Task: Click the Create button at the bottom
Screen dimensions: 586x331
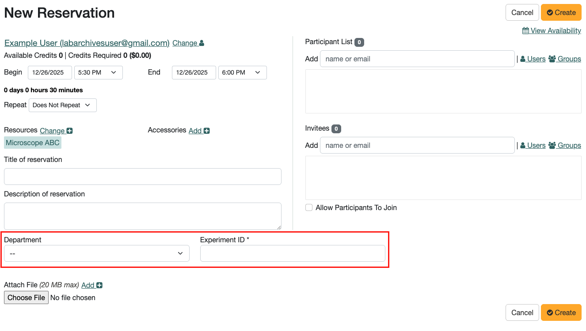Action: [x=561, y=312]
